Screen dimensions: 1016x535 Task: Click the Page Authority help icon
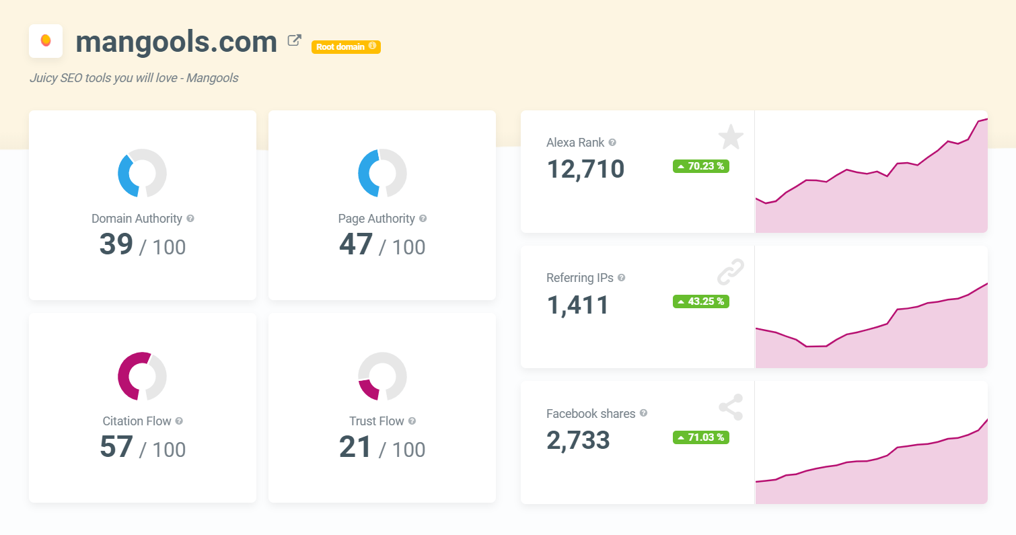coord(423,219)
